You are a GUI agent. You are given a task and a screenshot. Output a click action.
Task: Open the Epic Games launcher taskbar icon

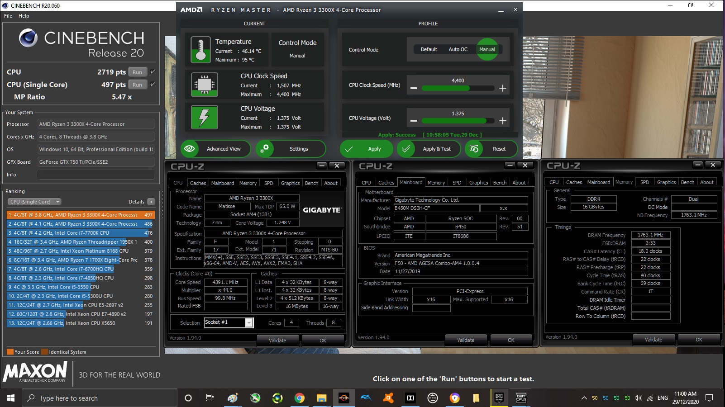(x=499, y=398)
